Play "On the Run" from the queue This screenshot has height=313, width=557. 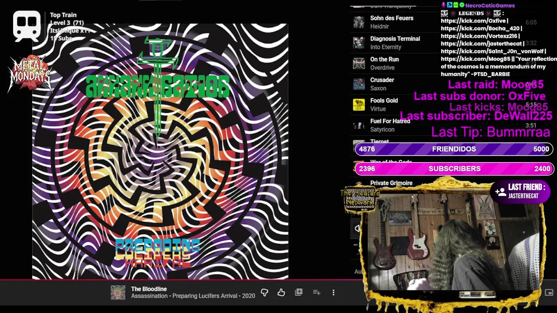point(384,59)
